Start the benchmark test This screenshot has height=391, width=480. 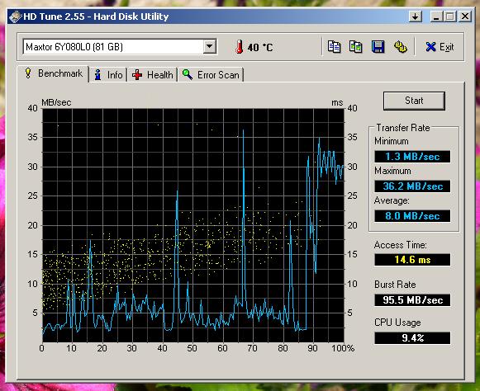pos(414,101)
